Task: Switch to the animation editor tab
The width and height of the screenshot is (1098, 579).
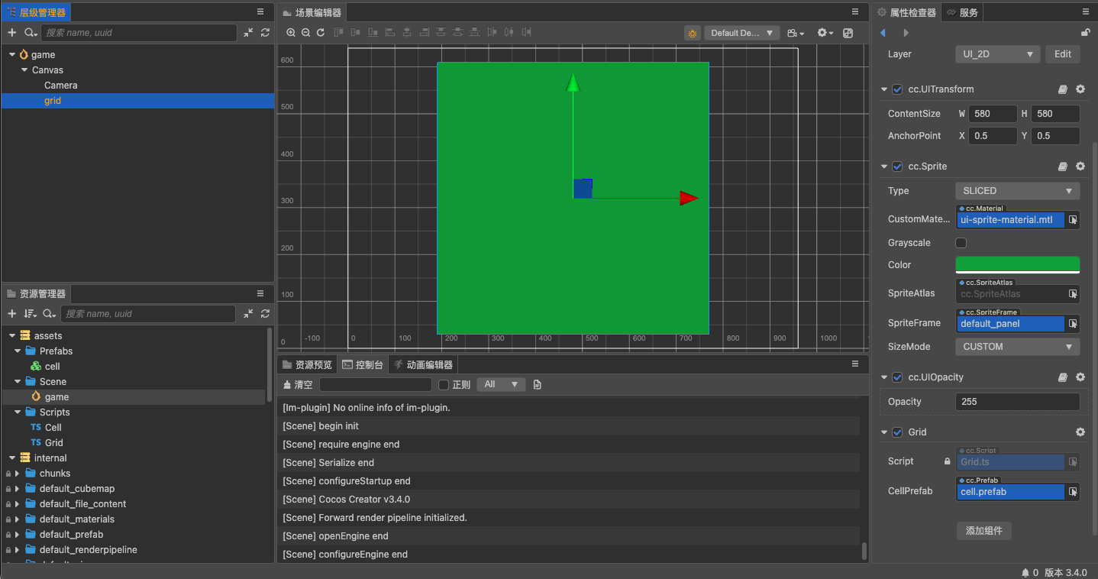Action: [x=422, y=365]
